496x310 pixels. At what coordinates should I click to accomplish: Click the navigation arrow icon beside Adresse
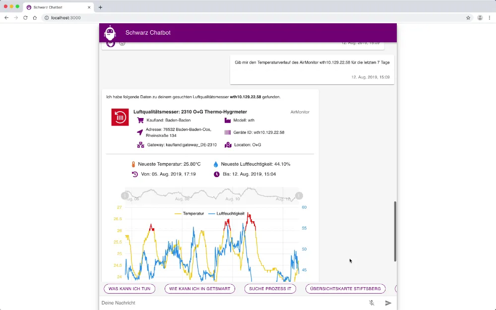(140, 132)
